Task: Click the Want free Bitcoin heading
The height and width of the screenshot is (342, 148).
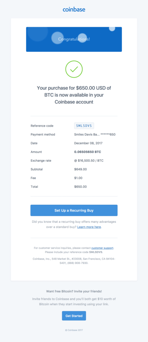Action: pos(74,291)
